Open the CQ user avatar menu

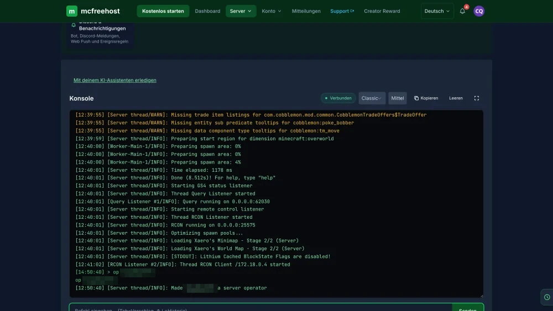pyautogui.click(x=478, y=11)
